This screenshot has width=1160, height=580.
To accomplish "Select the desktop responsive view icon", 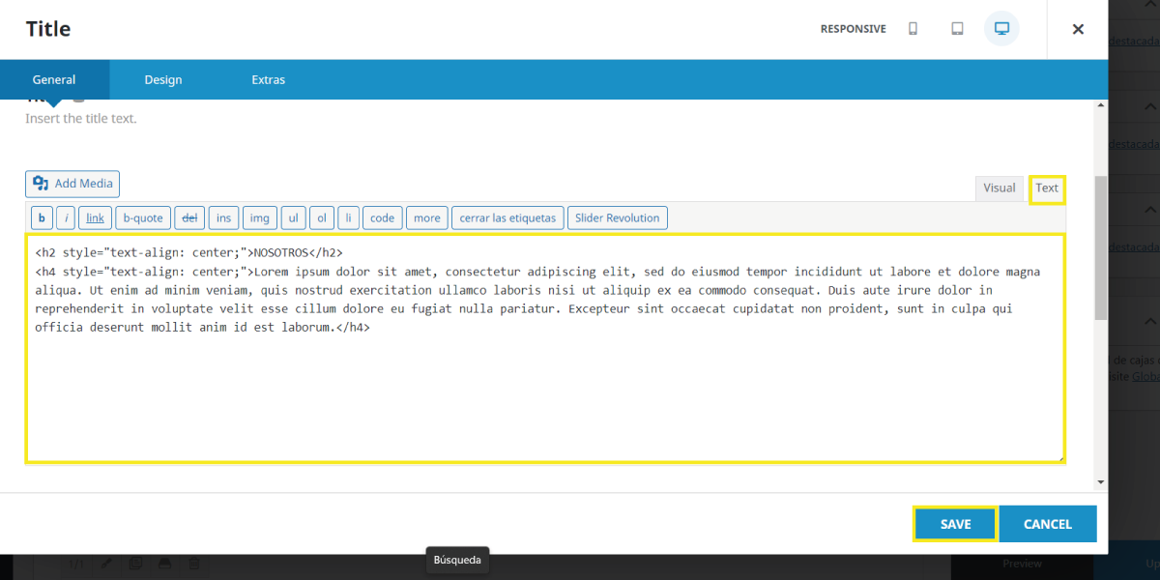I will 1001,29.
